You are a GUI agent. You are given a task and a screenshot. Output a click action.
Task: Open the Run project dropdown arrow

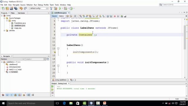(x=63, y=9)
